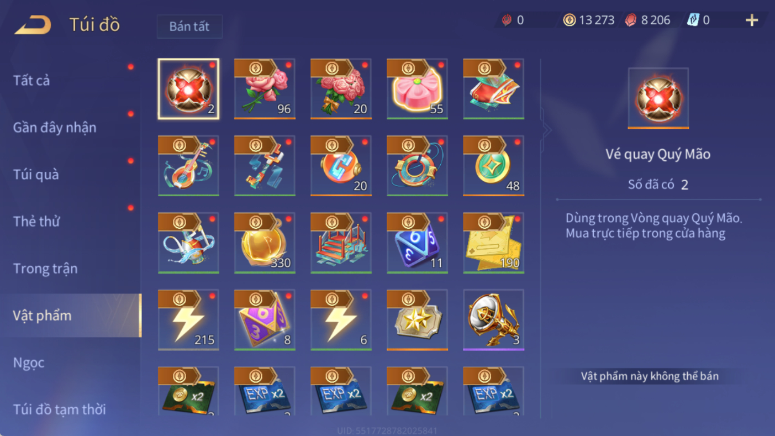The width and height of the screenshot is (775, 436).
Task: Click the plus icon to add currency
Action: 752,20
